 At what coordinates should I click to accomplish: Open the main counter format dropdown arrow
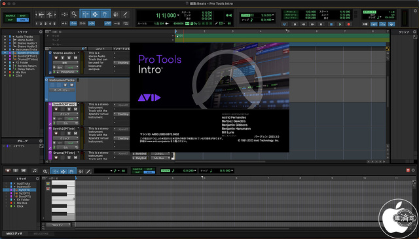pos(178,15)
